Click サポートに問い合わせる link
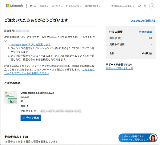Image resolution: width=160 pixels, height=145 pixels. tap(119, 68)
